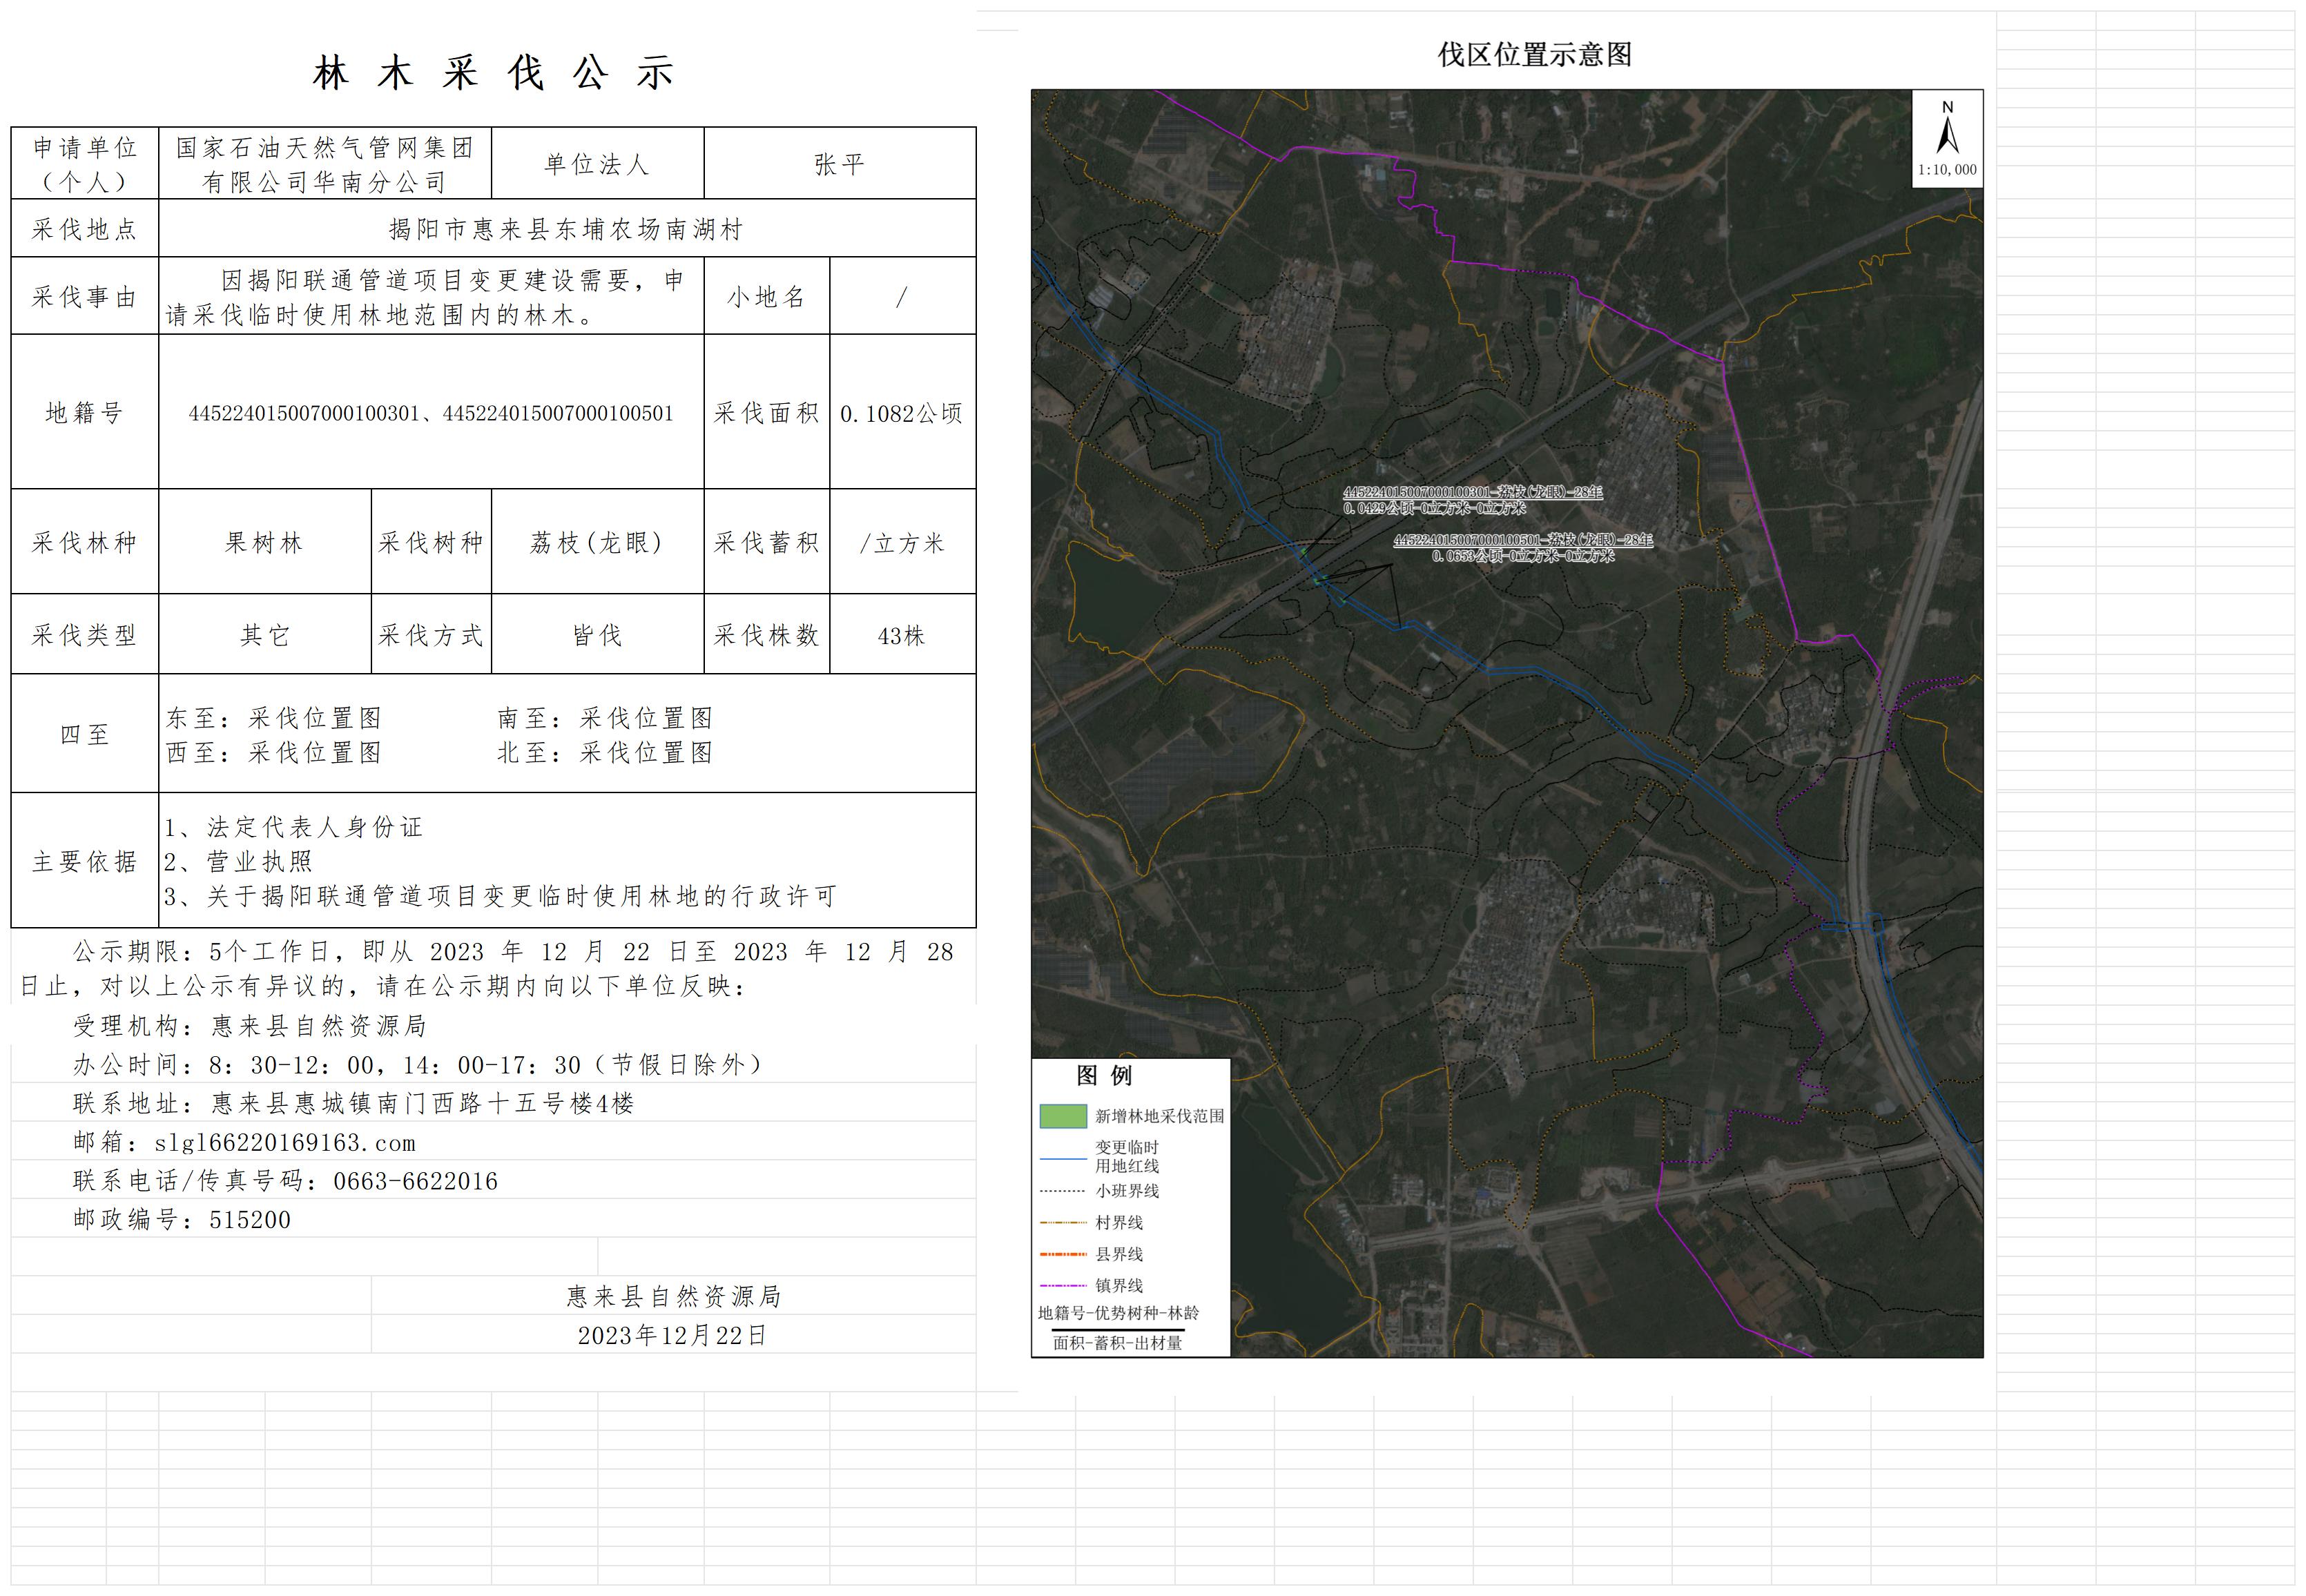The width and height of the screenshot is (2306, 1596).
Task: Click the 图例 legend heading
Action: [1103, 1076]
